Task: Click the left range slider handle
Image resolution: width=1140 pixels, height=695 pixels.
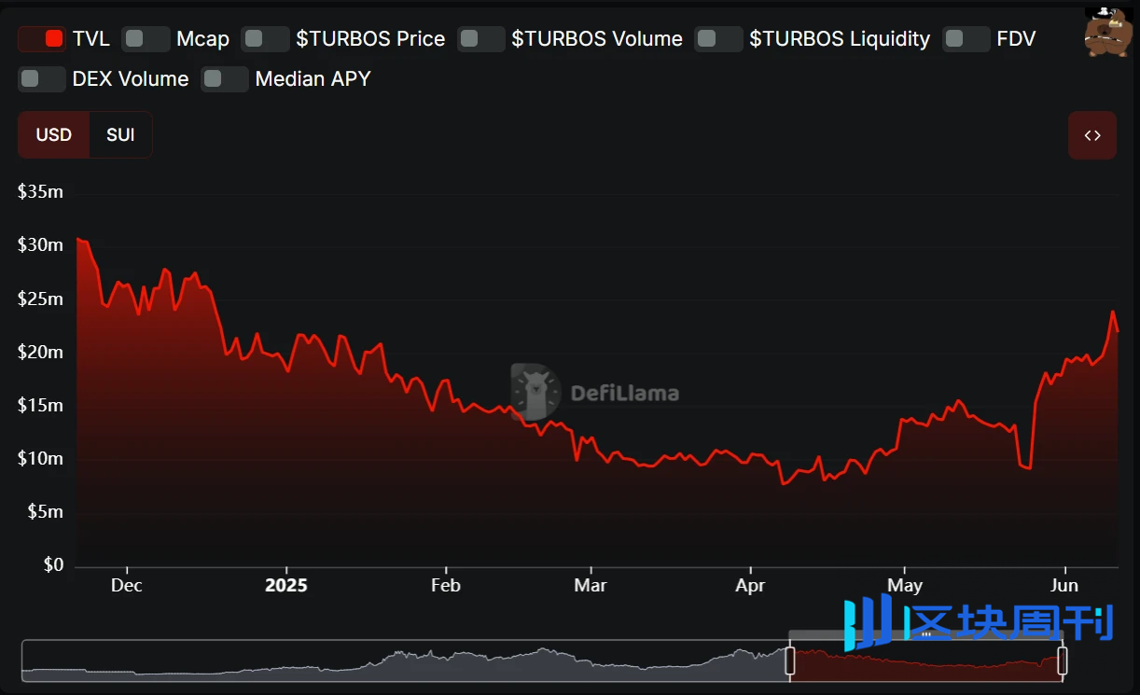Action: point(789,661)
